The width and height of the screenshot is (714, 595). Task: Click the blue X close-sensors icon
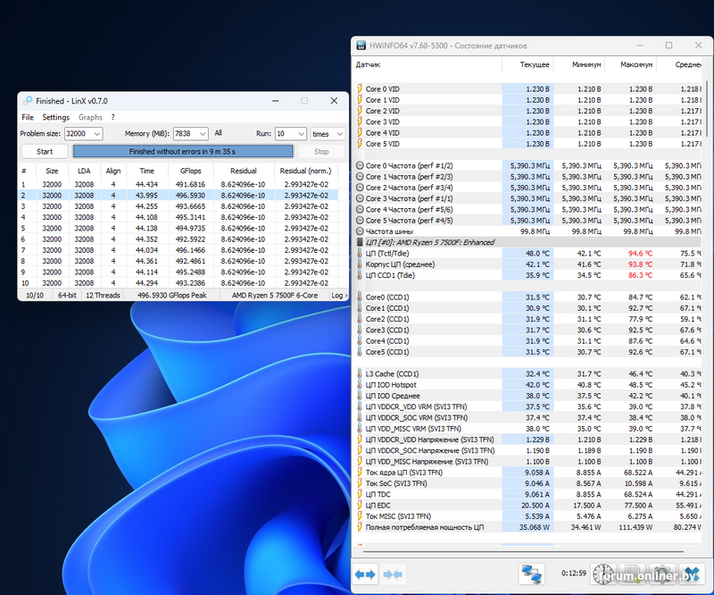[692, 573]
